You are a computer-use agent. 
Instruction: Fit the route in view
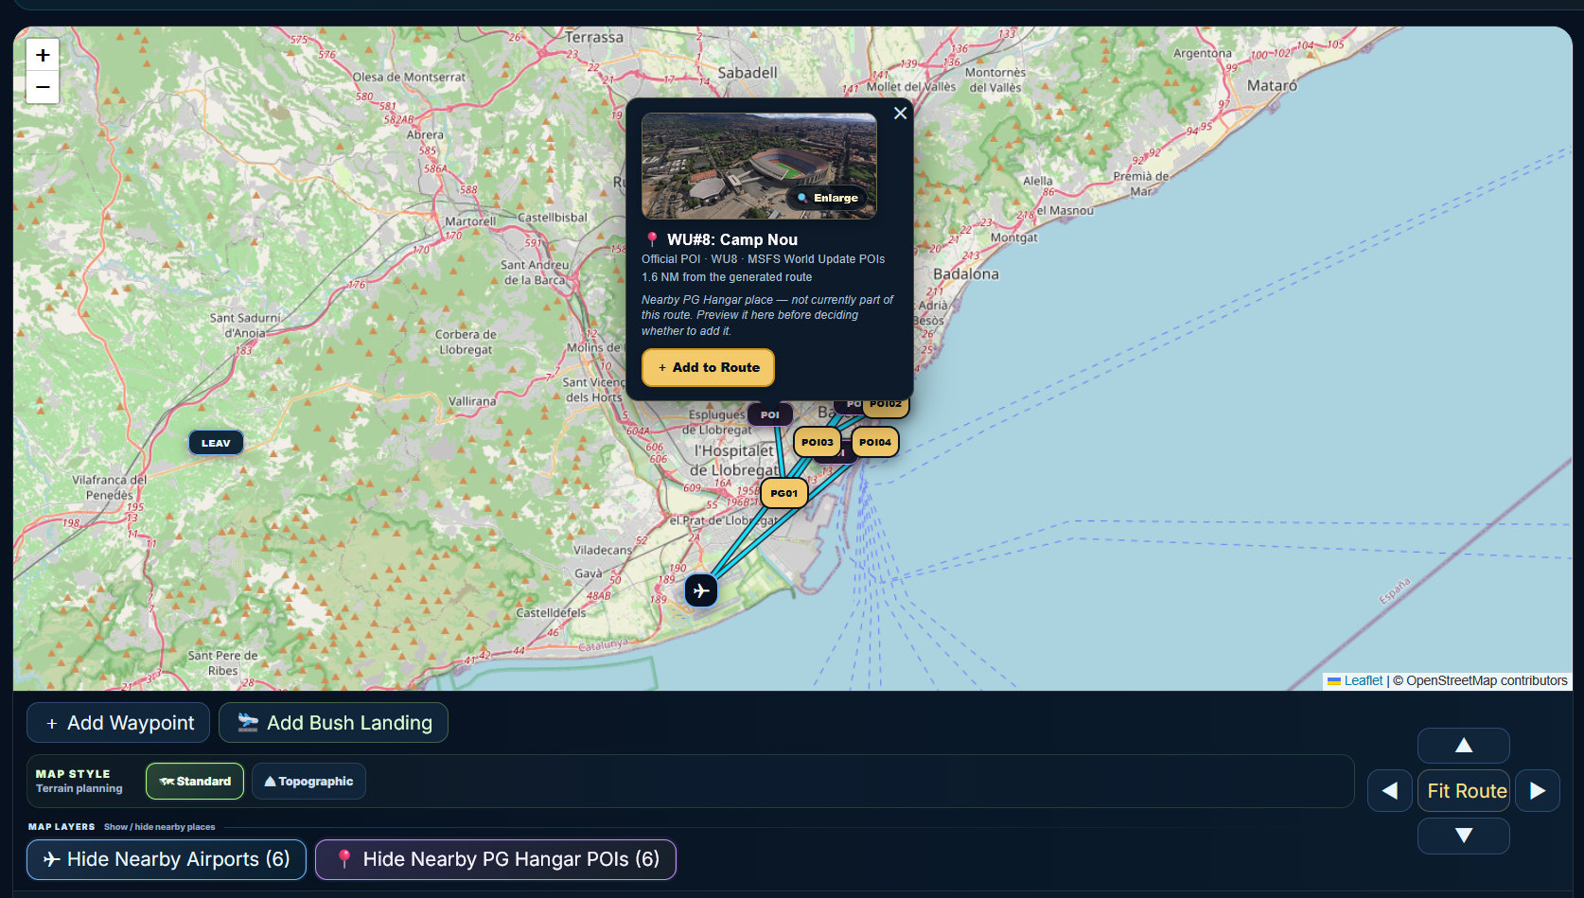coord(1464,791)
